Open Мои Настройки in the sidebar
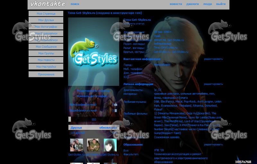 (x=46, y=67)
